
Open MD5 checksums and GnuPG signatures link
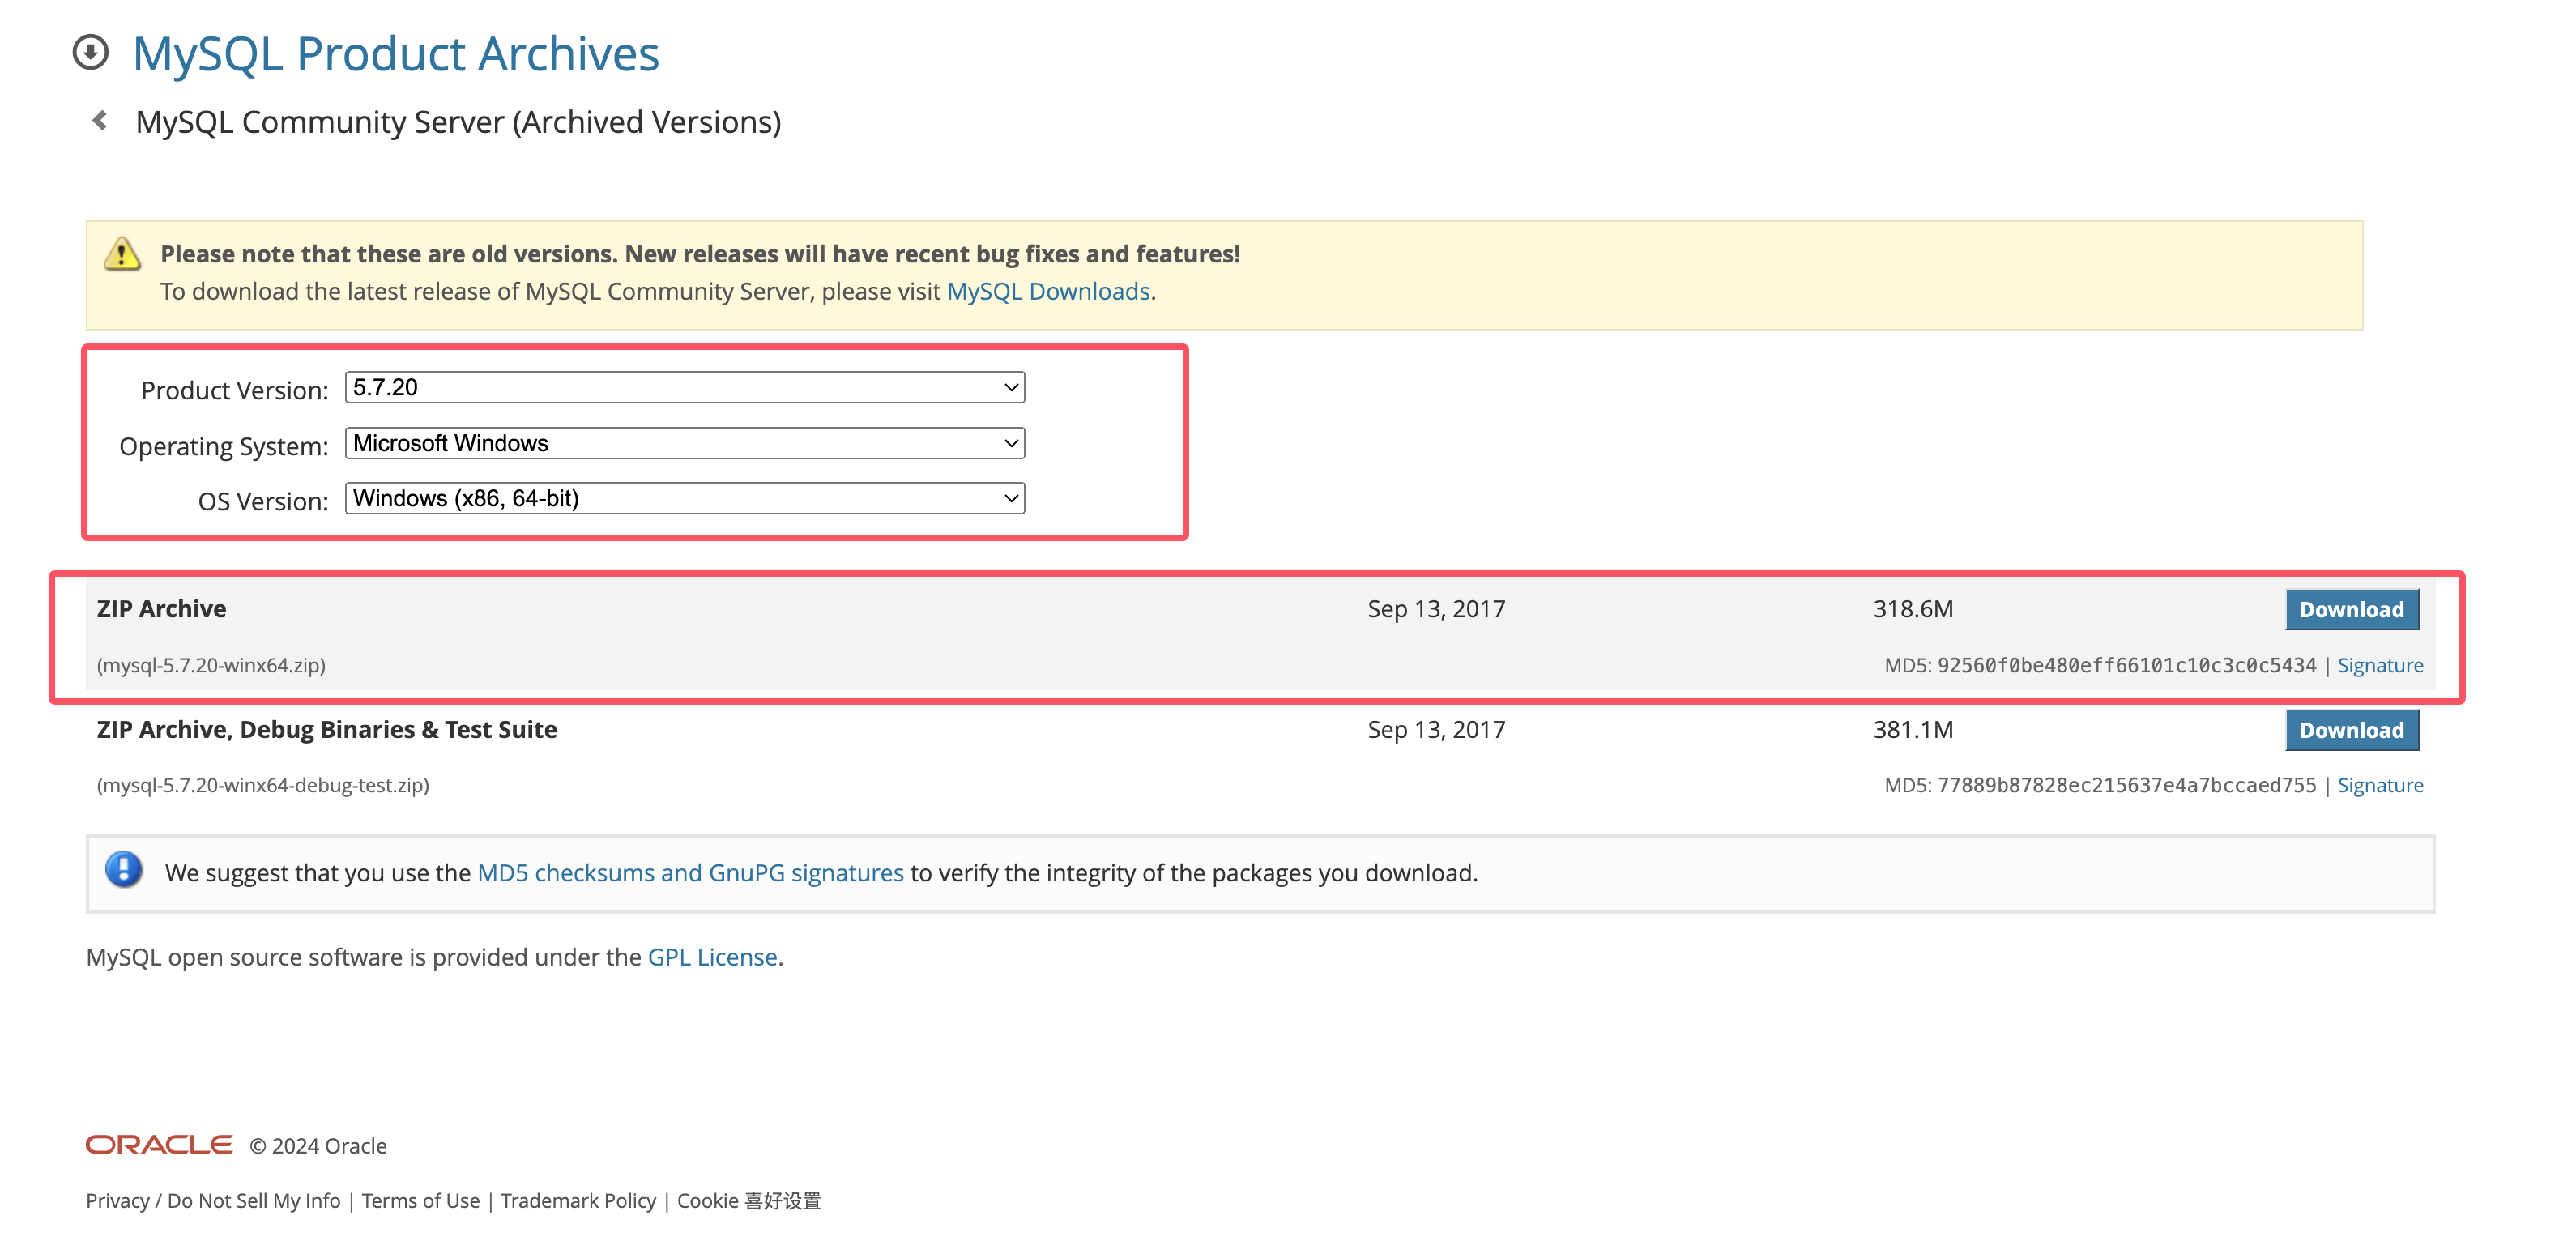[690, 873]
